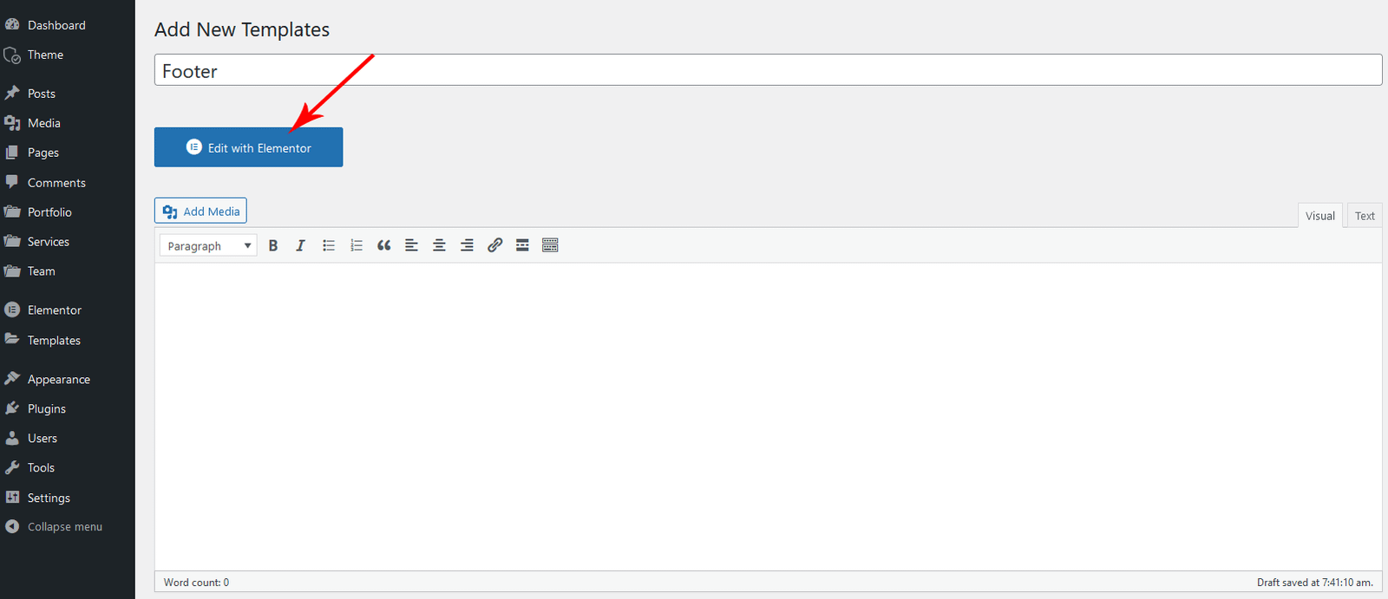
Task: Click the Add Media button
Action: pyautogui.click(x=200, y=211)
